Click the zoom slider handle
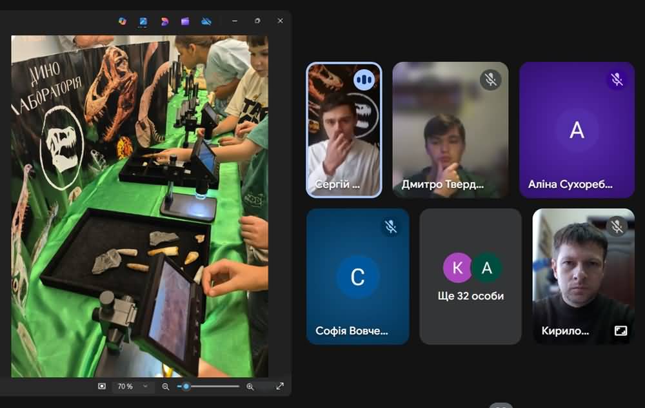This screenshot has height=408, width=645. click(x=186, y=386)
